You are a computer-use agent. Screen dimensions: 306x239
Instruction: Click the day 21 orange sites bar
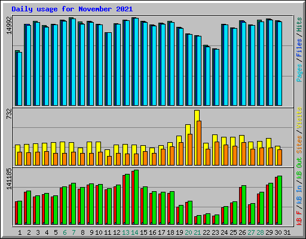point(199,143)
